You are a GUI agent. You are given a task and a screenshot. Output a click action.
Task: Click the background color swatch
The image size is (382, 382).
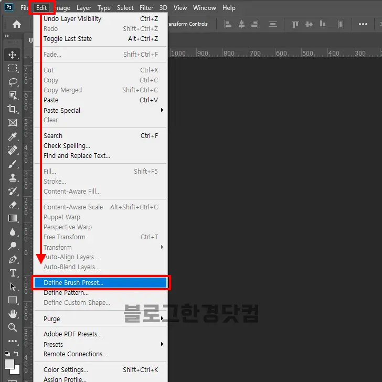pyautogui.click(x=17, y=371)
